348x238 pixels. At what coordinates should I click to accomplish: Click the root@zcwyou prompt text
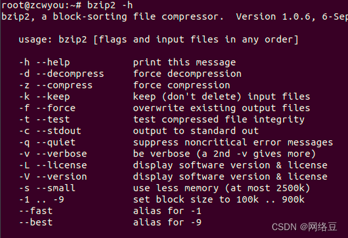[41, 5]
